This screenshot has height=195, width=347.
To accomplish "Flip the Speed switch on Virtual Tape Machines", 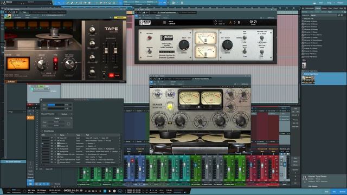I will pyautogui.click(x=245, y=51).
